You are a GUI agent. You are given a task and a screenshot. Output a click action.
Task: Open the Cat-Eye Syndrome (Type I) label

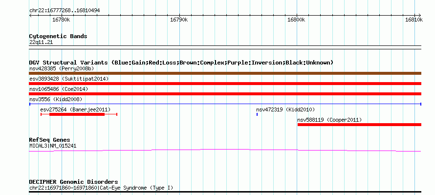click(101, 188)
